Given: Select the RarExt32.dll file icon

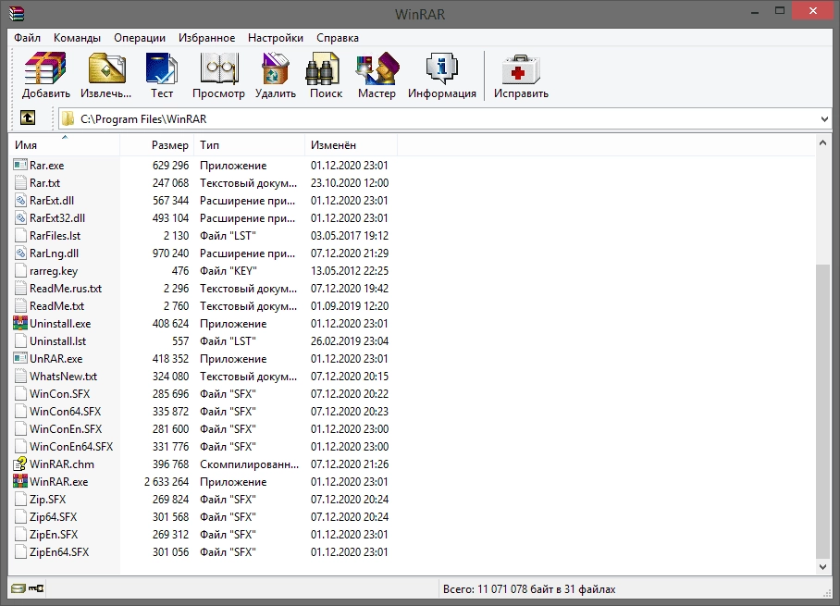Looking at the screenshot, I should (20, 218).
